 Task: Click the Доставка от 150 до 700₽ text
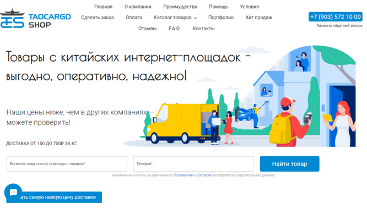[x=41, y=144]
